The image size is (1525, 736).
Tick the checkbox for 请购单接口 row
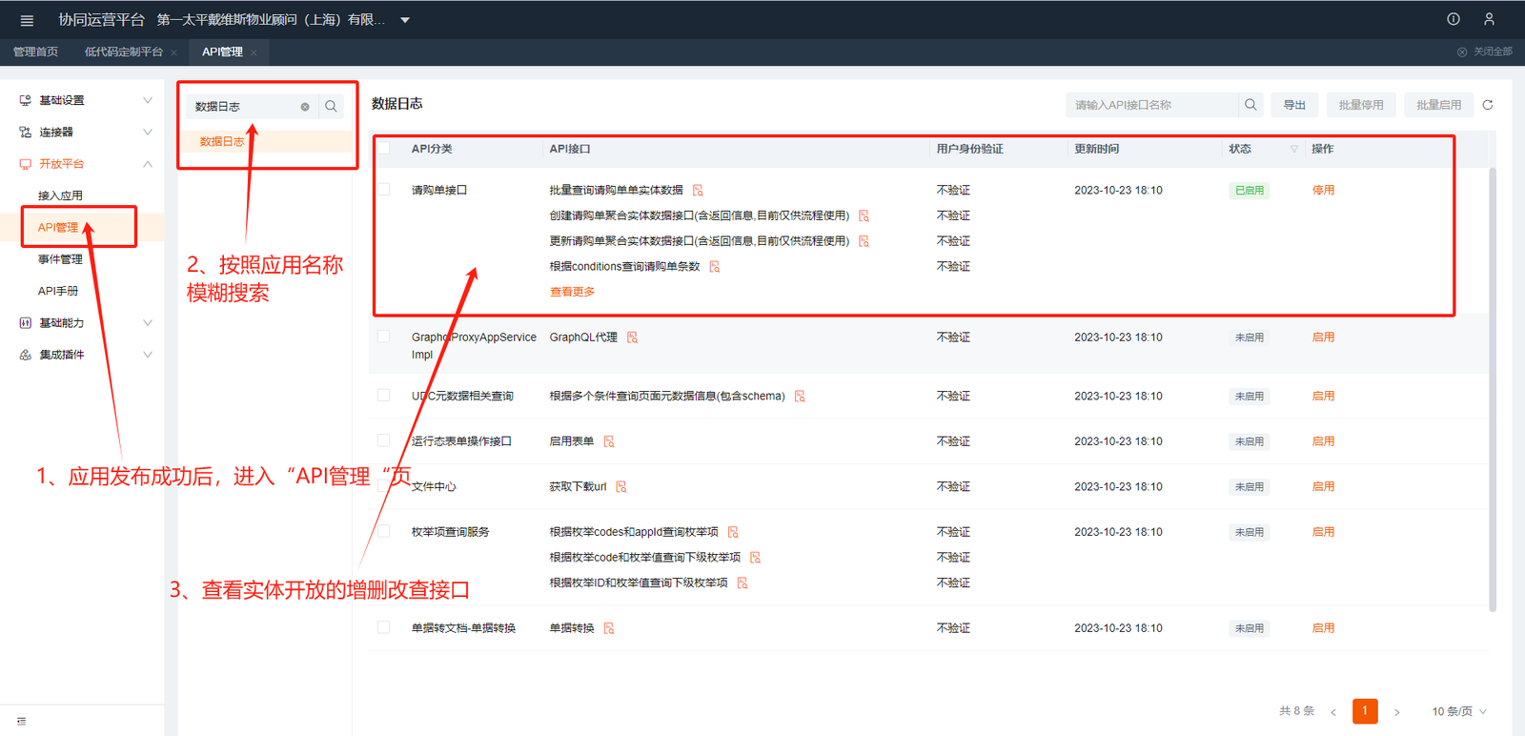(384, 190)
